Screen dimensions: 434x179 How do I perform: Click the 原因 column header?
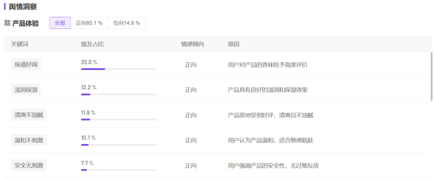point(233,44)
